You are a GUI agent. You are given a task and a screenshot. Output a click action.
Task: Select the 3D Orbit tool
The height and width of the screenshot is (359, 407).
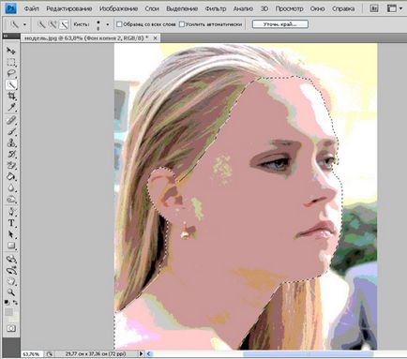coord(11,270)
